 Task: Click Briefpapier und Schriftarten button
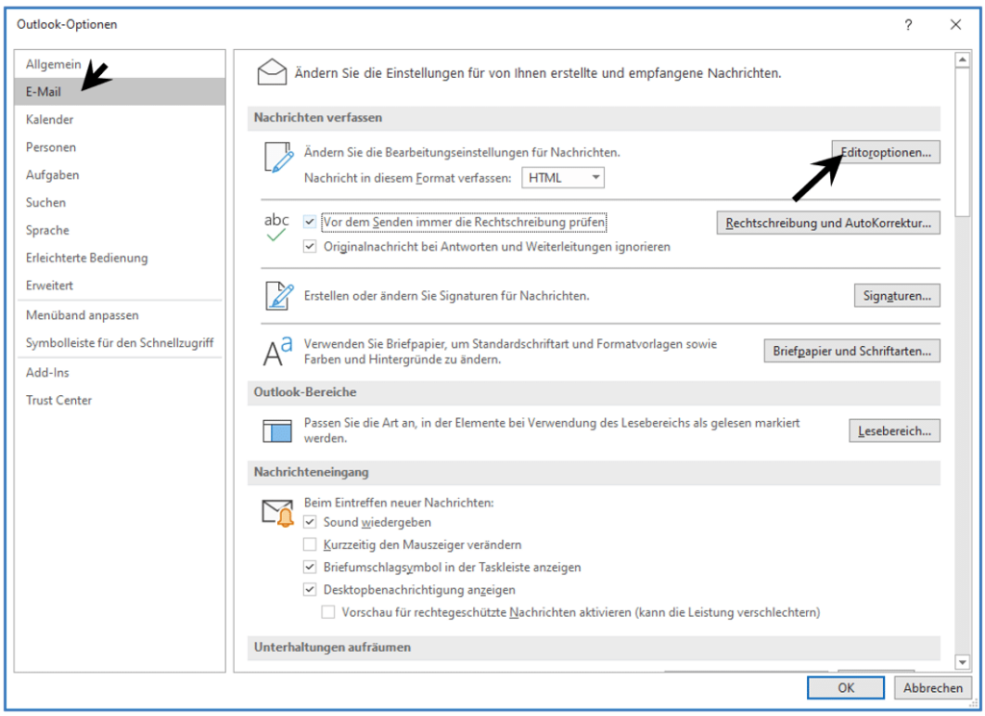click(x=852, y=351)
